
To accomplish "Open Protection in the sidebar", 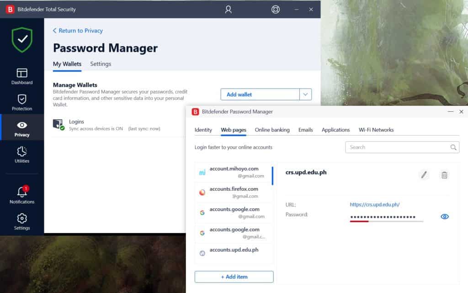I will pos(22,103).
